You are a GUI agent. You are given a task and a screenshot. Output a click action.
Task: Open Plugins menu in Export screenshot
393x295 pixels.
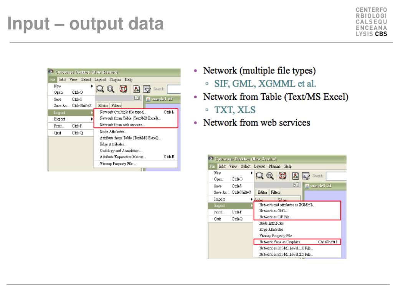(x=275, y=166)
